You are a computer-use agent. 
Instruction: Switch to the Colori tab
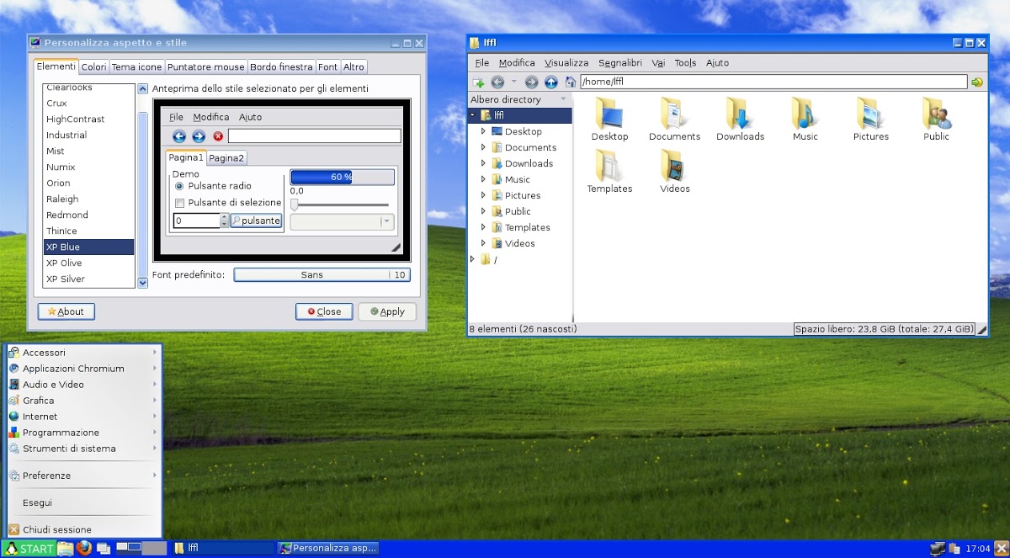(x=93, y=66)
